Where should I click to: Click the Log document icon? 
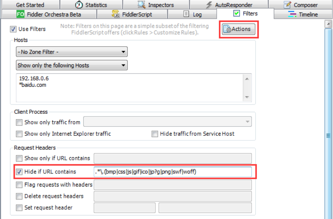(186, 14)
